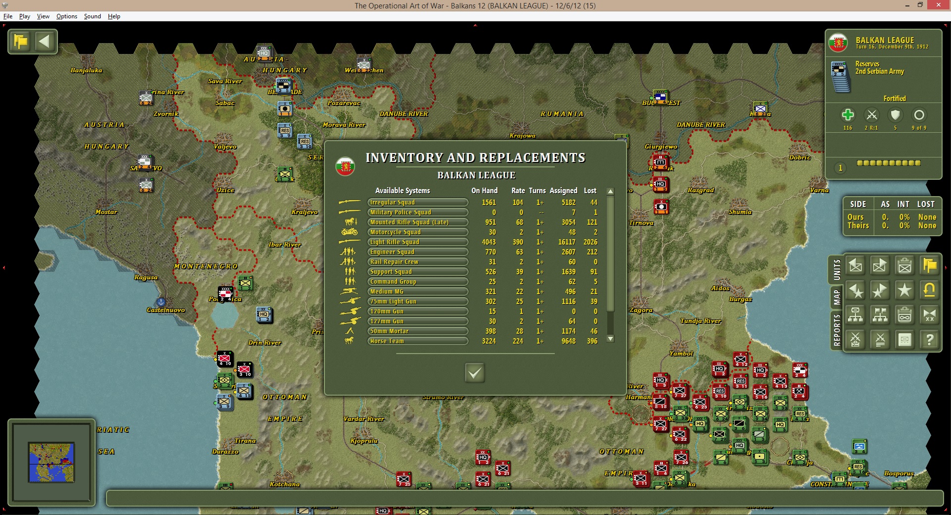
Task: Click the star-only formation icon
Action: (x=904, y=290)
